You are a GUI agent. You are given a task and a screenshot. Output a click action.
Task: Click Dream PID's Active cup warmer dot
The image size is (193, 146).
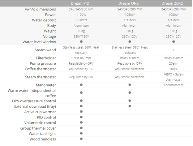pos(81,112)
